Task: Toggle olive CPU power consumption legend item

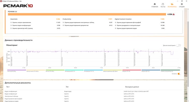Action: coord(113,71)
